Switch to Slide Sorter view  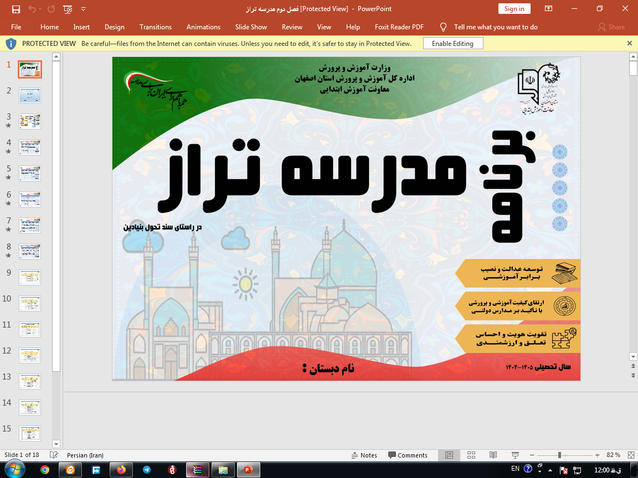471,455
